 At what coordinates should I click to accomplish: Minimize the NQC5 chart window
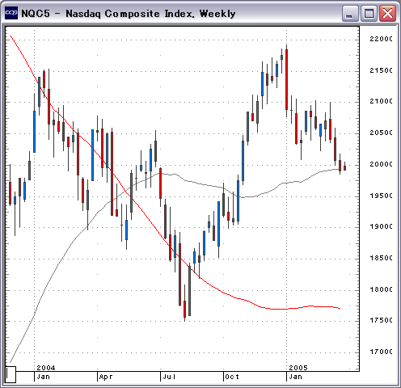pyautogui.click(x=350, y=13)
